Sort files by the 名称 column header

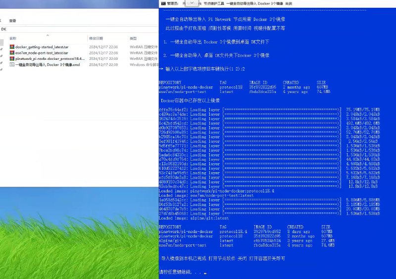(13, 38)
